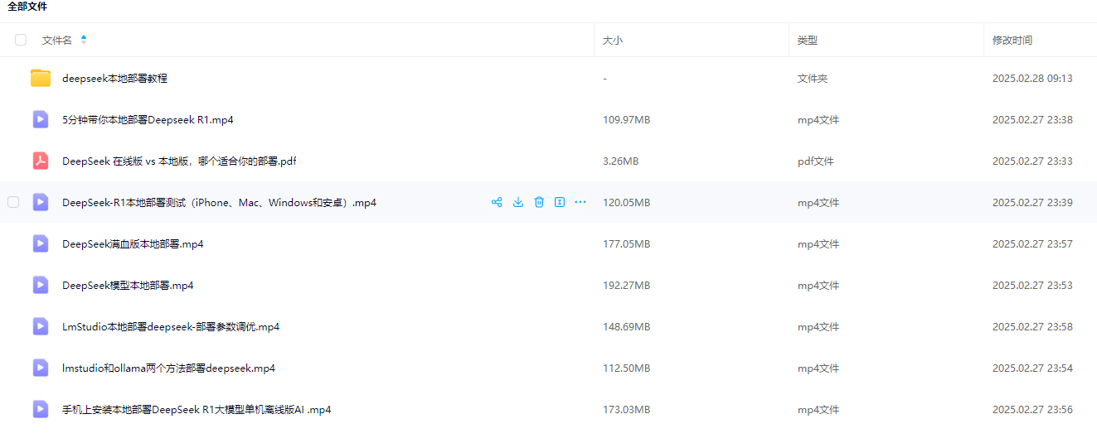The height and width of the screenshot is (443, 1097).
Task: Click the share icon on the hovered file row
Action: pyautogui.click(x=497, y=202)
